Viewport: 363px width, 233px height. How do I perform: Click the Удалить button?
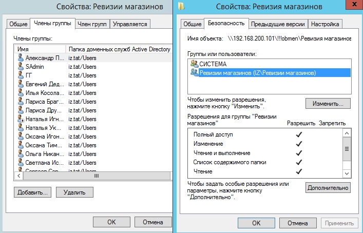coord(74,192)
